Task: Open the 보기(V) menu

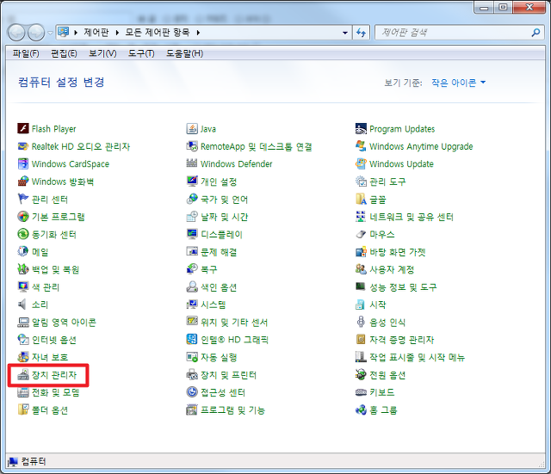Action: point(102,53)
